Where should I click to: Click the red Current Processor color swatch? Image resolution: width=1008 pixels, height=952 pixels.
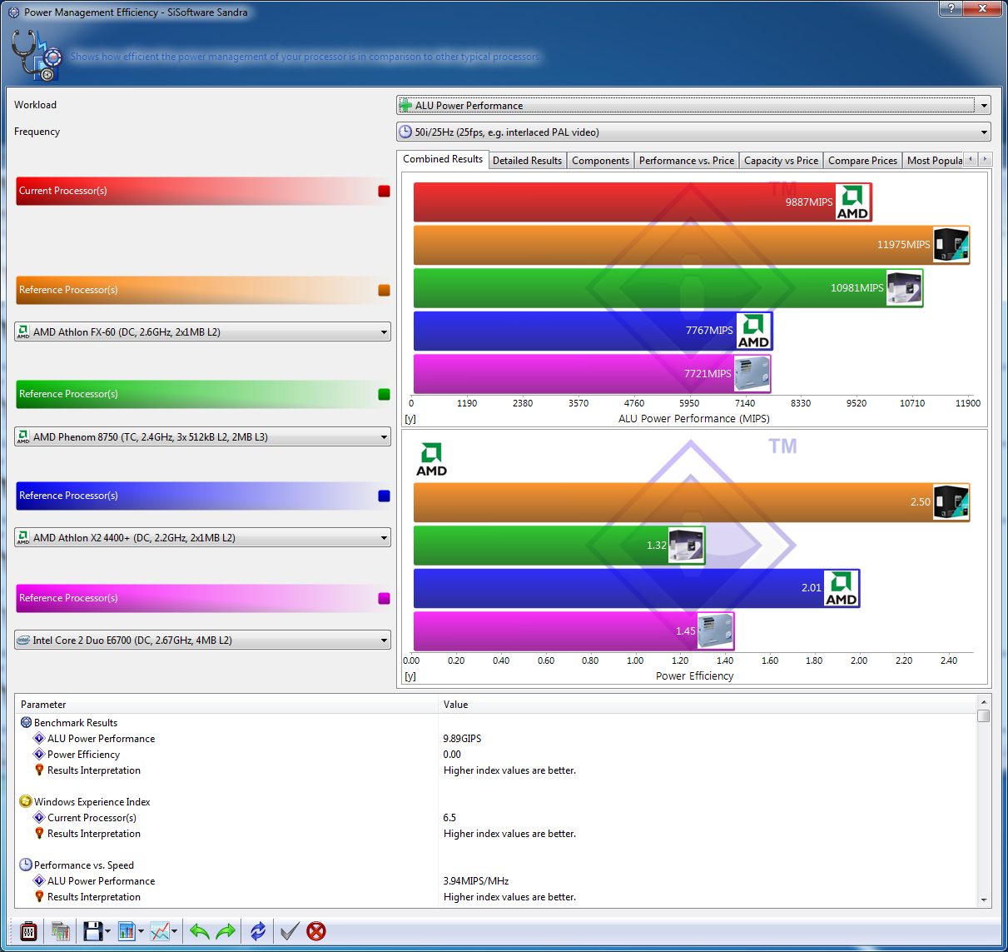point(384,191)
